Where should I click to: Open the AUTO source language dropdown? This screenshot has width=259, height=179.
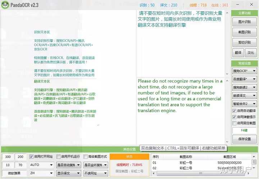pyautogui.click(x=41, y=165)
